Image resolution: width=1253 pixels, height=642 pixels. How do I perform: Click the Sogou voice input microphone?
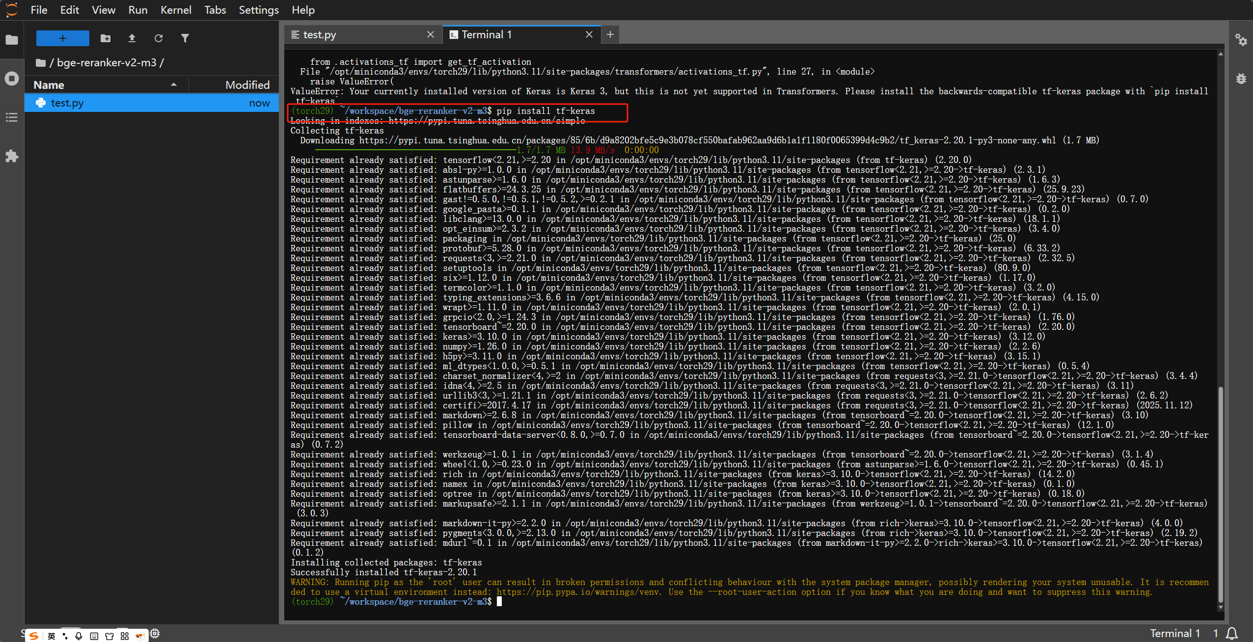click(x=79, y=636)
